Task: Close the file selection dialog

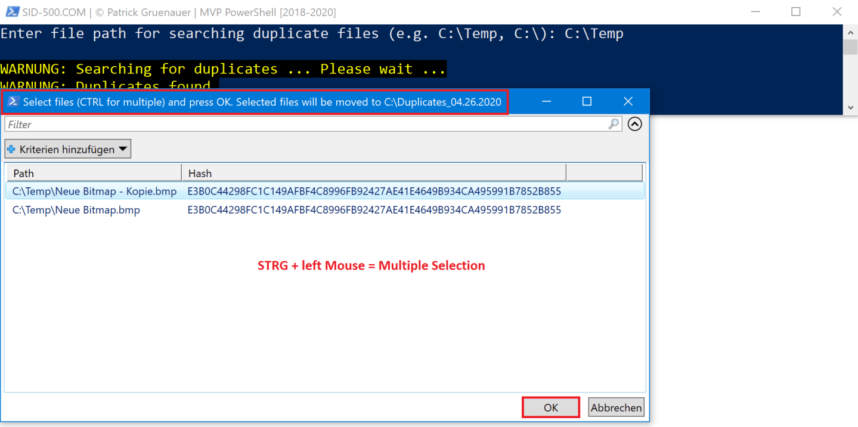Action: (628, 102)
